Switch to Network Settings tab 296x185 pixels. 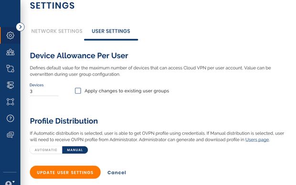point(57,31)
